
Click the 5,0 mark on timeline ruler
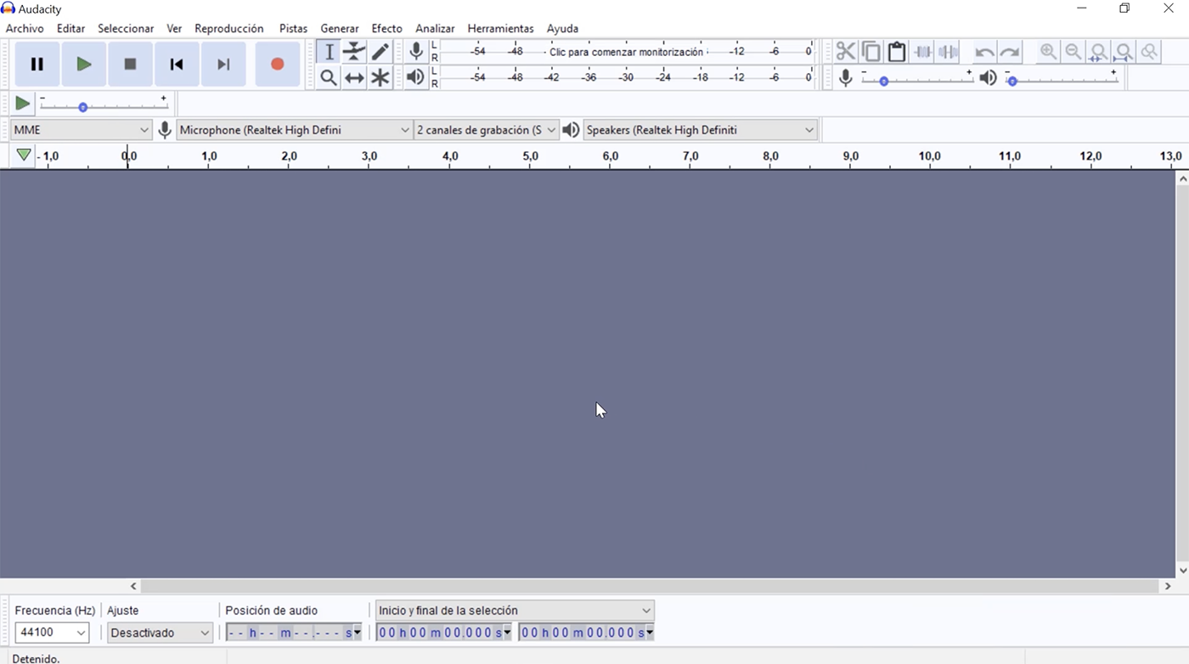(x=530, y=156)
